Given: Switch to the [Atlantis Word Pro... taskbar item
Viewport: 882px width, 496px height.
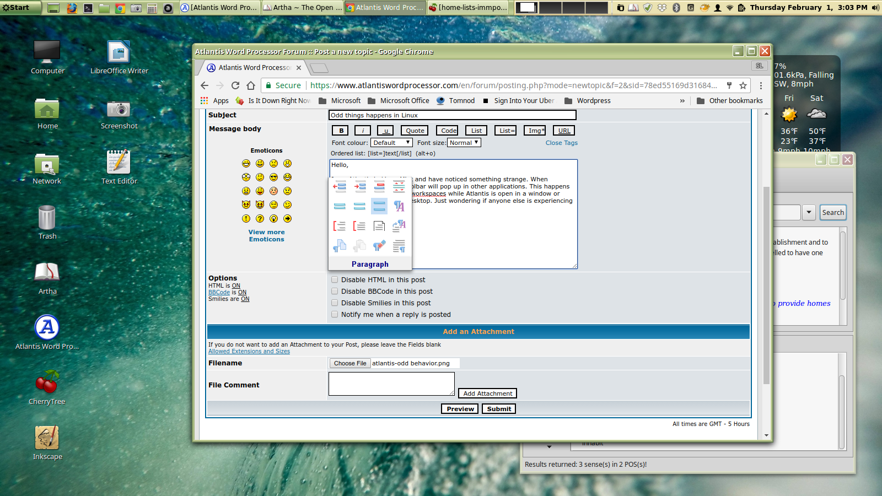Looking at the screenshot, I should coord(219,8).
